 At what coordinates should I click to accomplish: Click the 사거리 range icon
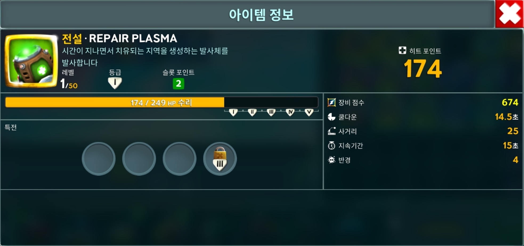click(331, 131)
